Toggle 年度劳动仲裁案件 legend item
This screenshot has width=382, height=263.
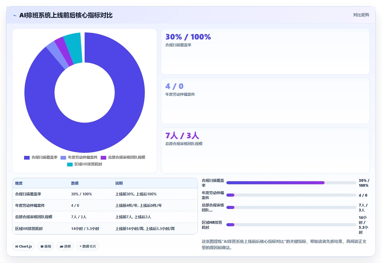[79, 157]
